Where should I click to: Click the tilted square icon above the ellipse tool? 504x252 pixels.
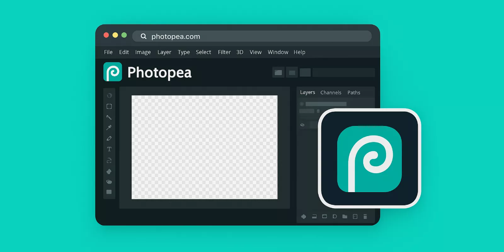[109, 171]
